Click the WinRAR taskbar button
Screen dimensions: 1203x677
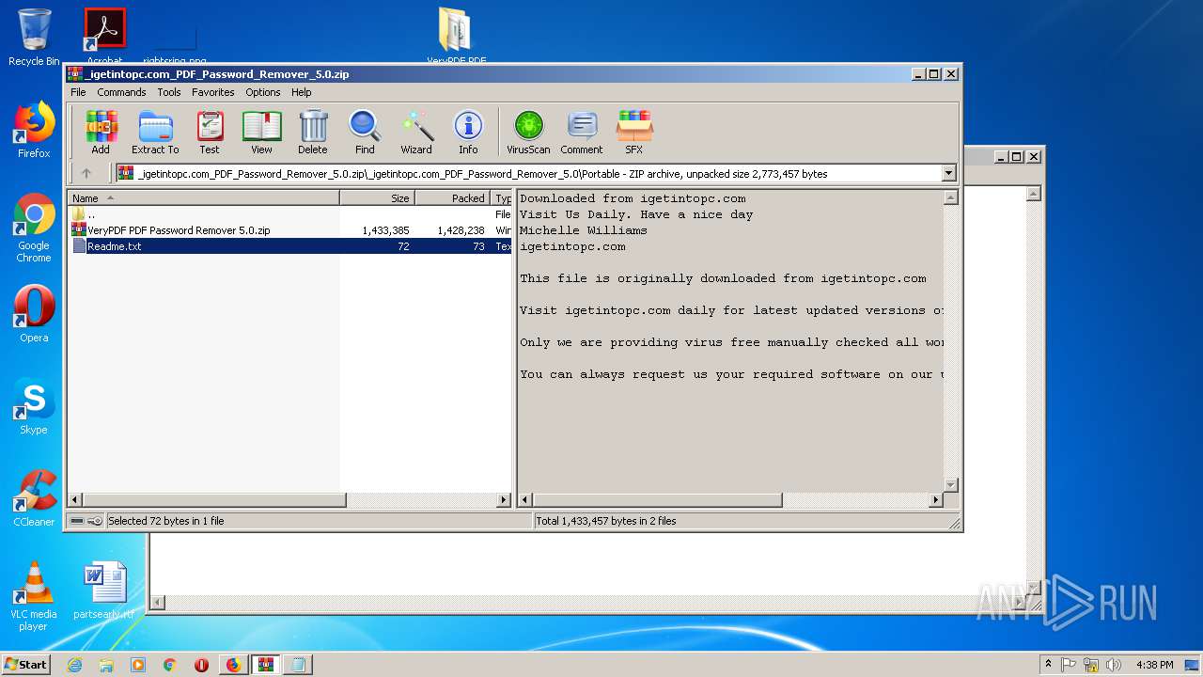pyautogui.click(x=266, y=665)
